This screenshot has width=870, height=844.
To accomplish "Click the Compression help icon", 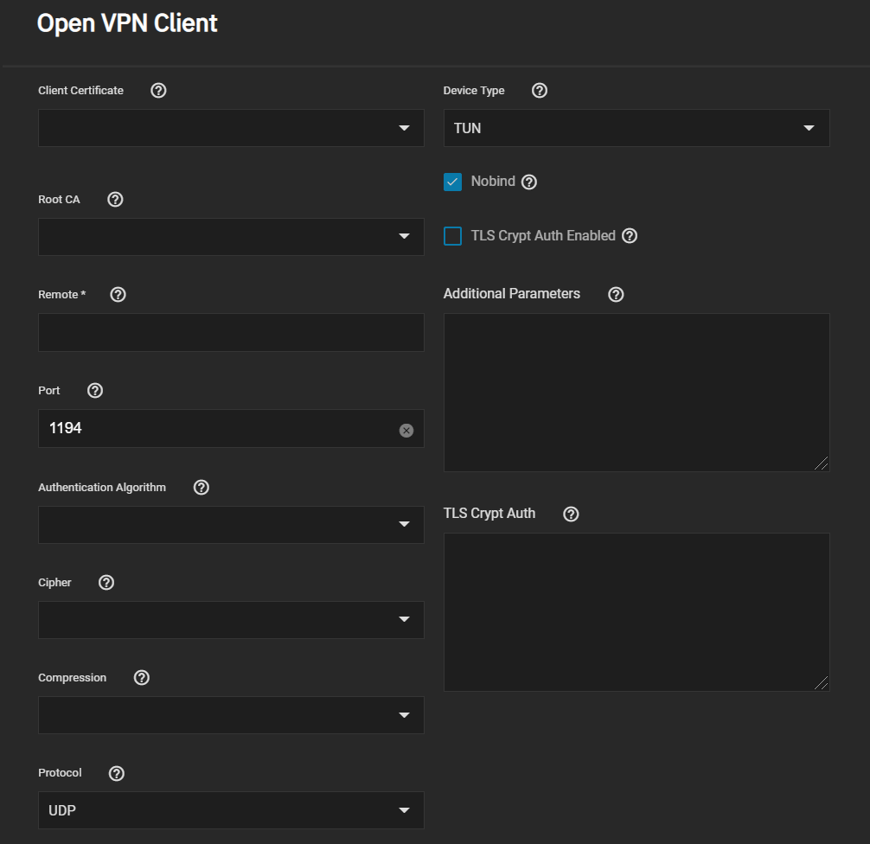I will 142,678.
